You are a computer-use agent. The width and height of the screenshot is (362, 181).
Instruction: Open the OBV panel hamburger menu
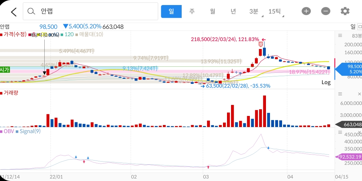click(340, 132)
